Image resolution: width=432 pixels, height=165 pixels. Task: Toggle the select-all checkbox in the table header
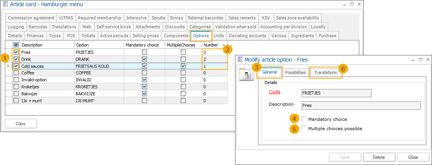pyautogui.click(x=16, y=45)
